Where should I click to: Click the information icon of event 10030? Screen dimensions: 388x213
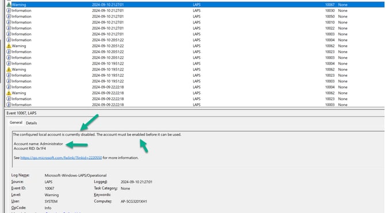9,11
